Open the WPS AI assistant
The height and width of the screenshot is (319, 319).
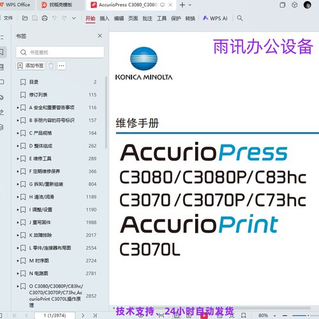pos(215,19)
